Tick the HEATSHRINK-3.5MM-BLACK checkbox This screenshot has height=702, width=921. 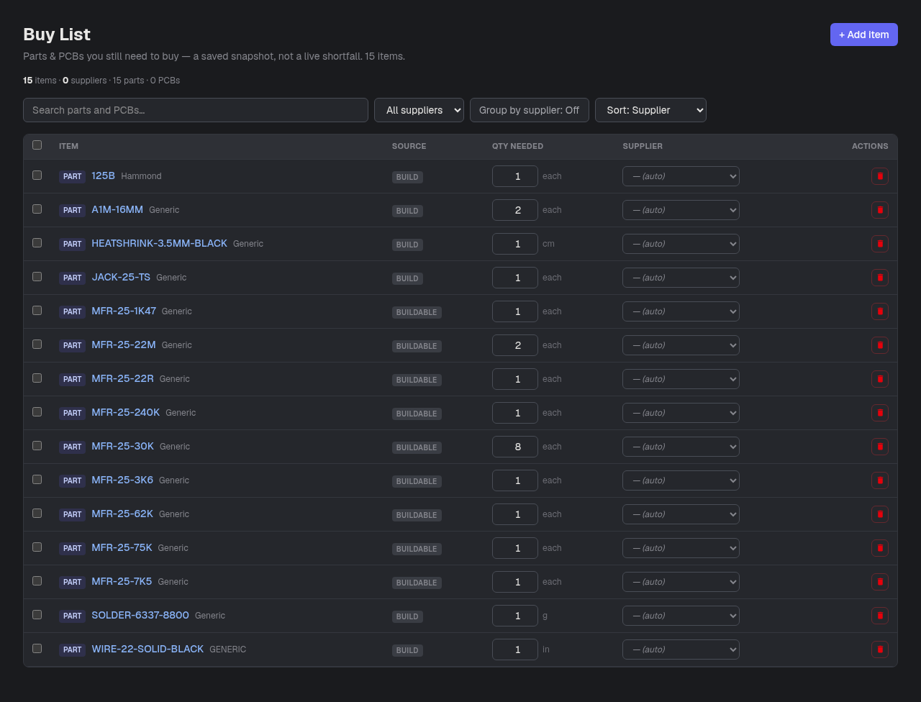coord(37,243)
